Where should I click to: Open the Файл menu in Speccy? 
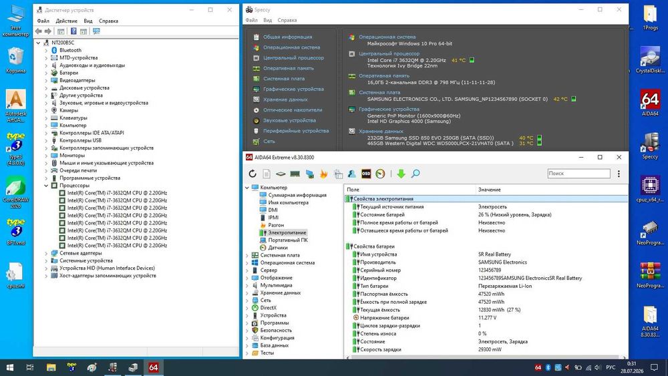click(251, 20)
